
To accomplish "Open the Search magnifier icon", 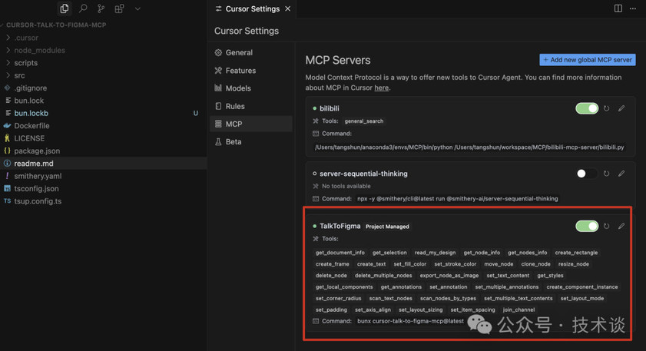I will point(83,8).
